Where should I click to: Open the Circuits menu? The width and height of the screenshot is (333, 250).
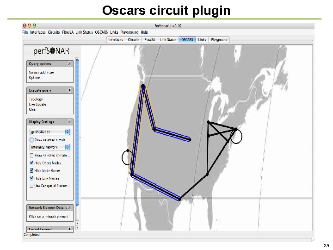click(x=54, y=32)
